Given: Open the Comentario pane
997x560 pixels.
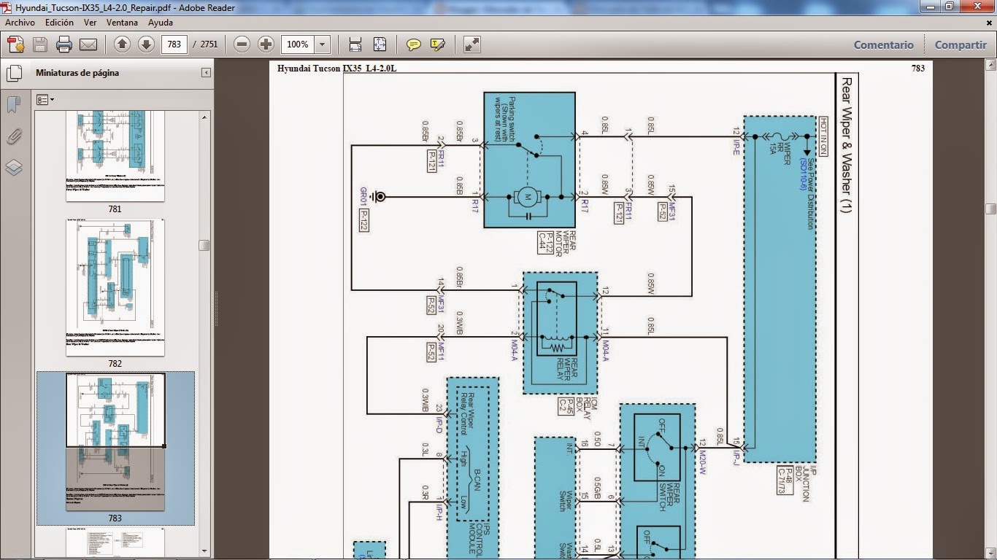Looking at the screenshot, I should pos(884,44).
